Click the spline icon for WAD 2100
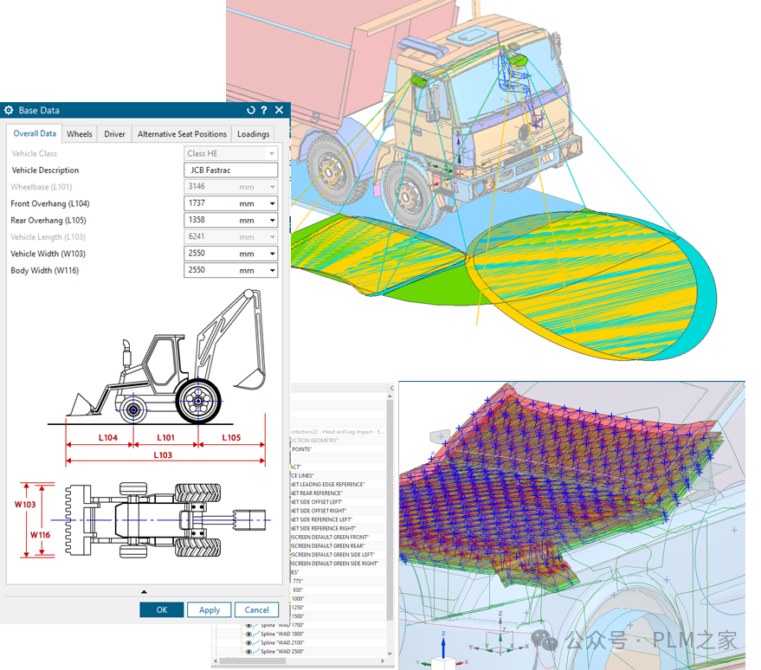Image resolution: width=761 pixels, height=670 pixels. click(x=255, y=643)
